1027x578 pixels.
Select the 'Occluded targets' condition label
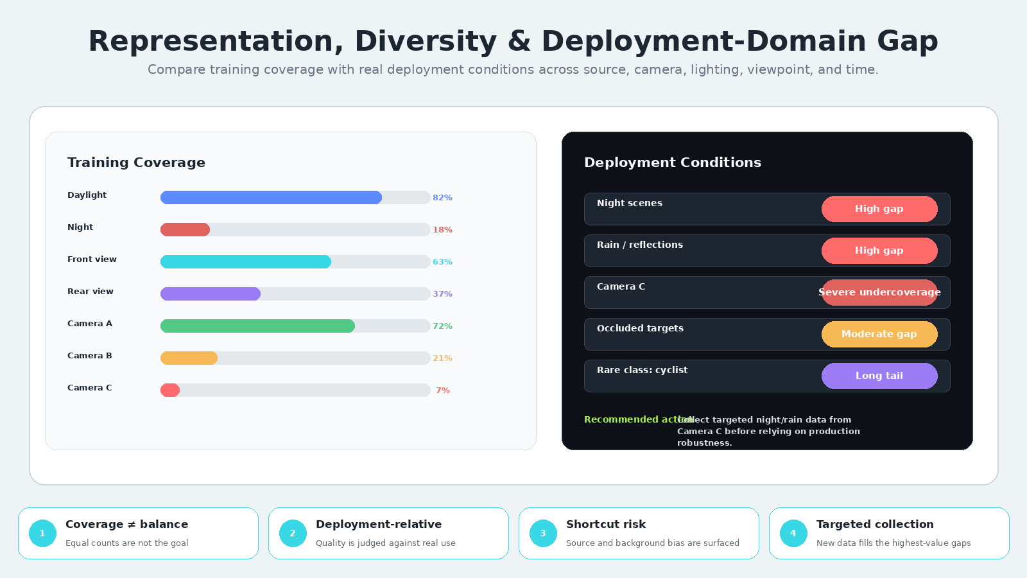coord(641,328)
